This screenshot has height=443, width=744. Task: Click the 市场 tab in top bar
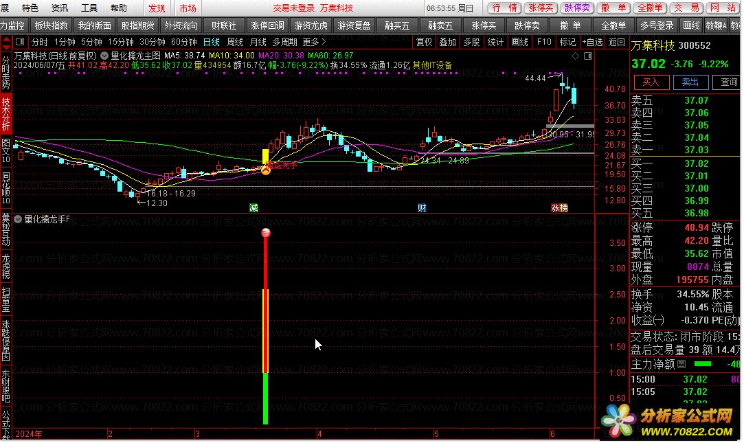click(x=188, y=8)
